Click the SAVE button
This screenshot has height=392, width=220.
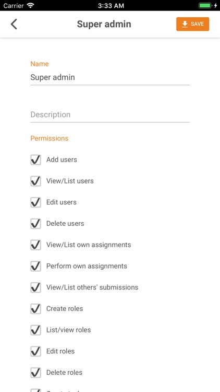tap(192, 24)
